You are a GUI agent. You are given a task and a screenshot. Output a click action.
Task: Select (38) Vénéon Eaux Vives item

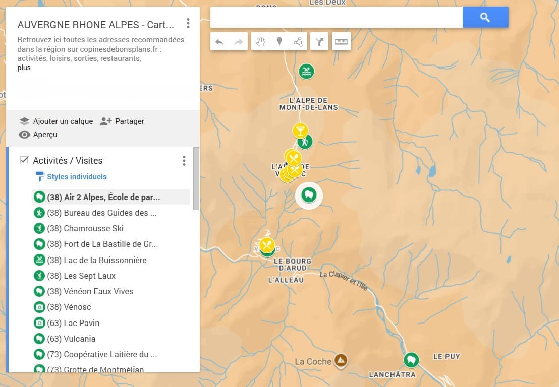coord(111,291)
